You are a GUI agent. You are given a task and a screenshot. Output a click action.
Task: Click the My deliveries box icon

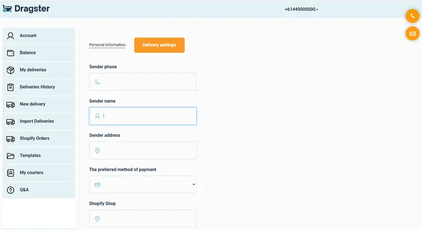(11, 70)
